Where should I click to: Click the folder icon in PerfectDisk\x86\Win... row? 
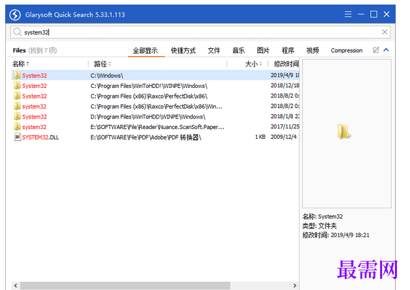click(x=18, y=106)
